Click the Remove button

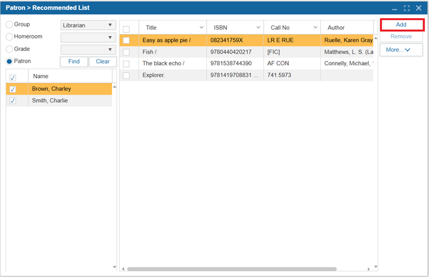click(x=401, y=37)
